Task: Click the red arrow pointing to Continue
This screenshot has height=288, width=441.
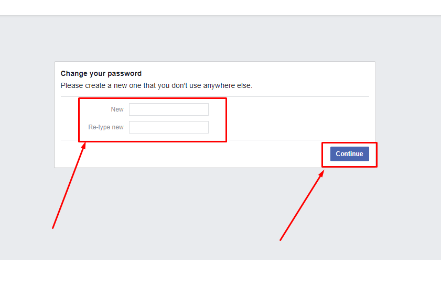Action: [302, 206]
